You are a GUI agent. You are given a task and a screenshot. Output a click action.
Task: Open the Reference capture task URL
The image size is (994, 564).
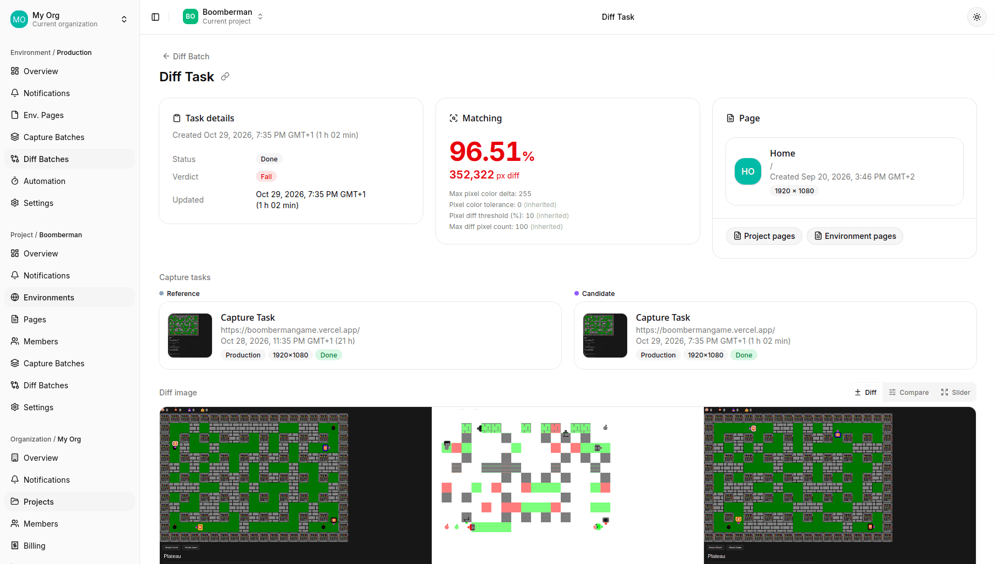coord(290,330)
